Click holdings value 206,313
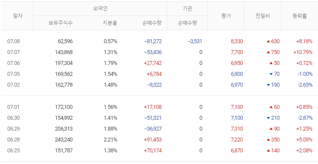Image resolution: width=318 pixels, height=164 pixels. 64,129
